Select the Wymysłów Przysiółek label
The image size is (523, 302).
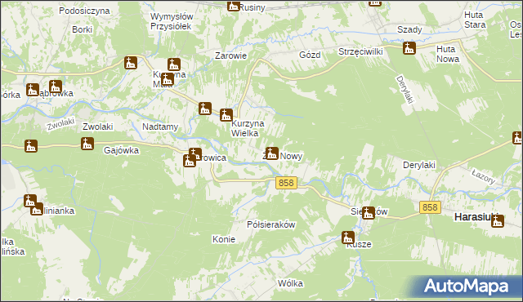click(x=172, y=21)
